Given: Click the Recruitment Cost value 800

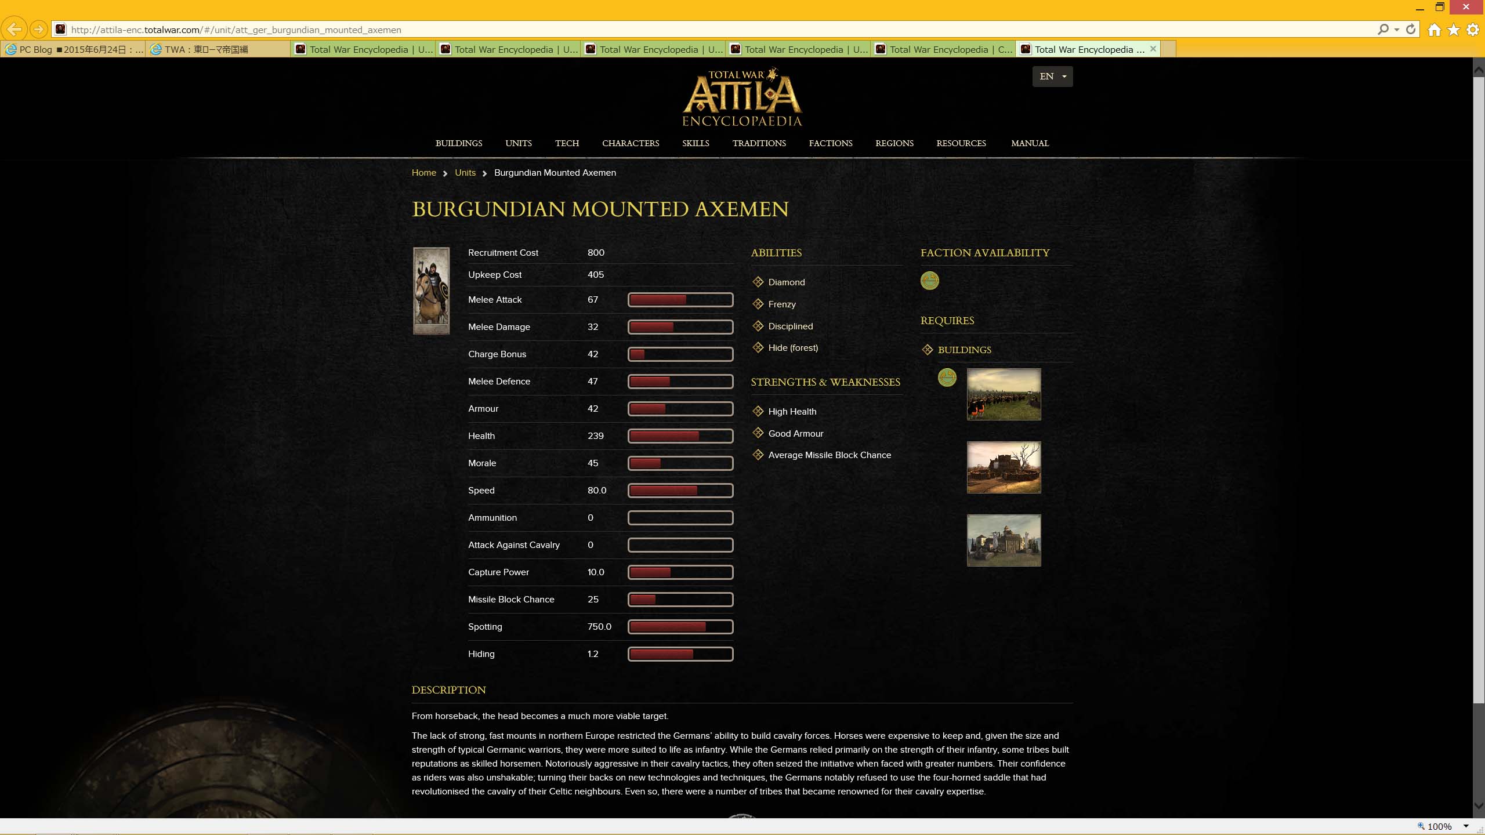Looking at the screenshot, I should pyautogui.click(x=596, y=253).
